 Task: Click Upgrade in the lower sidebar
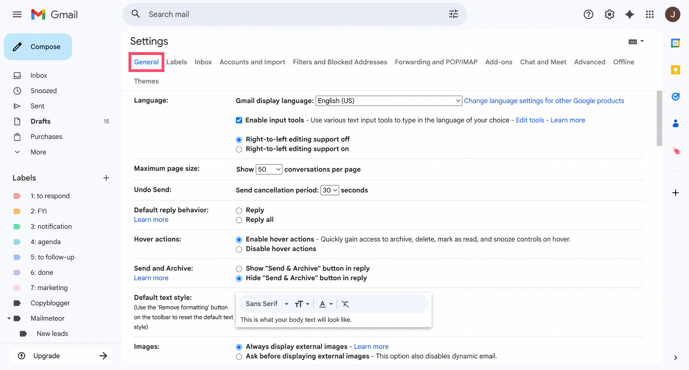[47, 355]
